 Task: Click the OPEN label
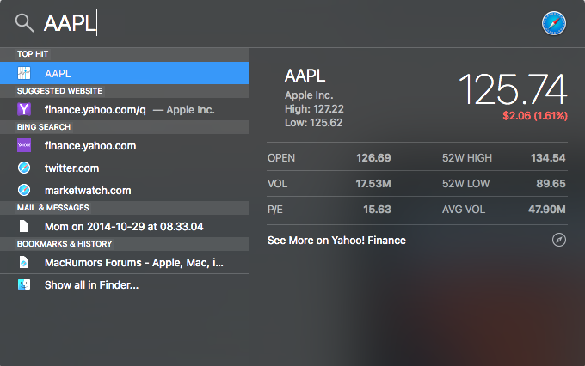281,158
